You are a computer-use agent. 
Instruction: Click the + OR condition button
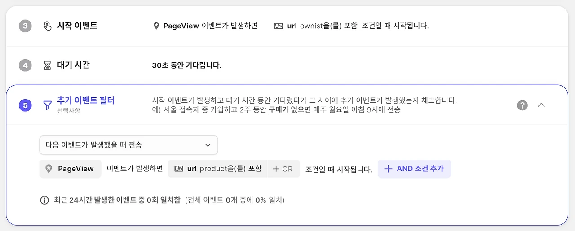coord(283,169)
